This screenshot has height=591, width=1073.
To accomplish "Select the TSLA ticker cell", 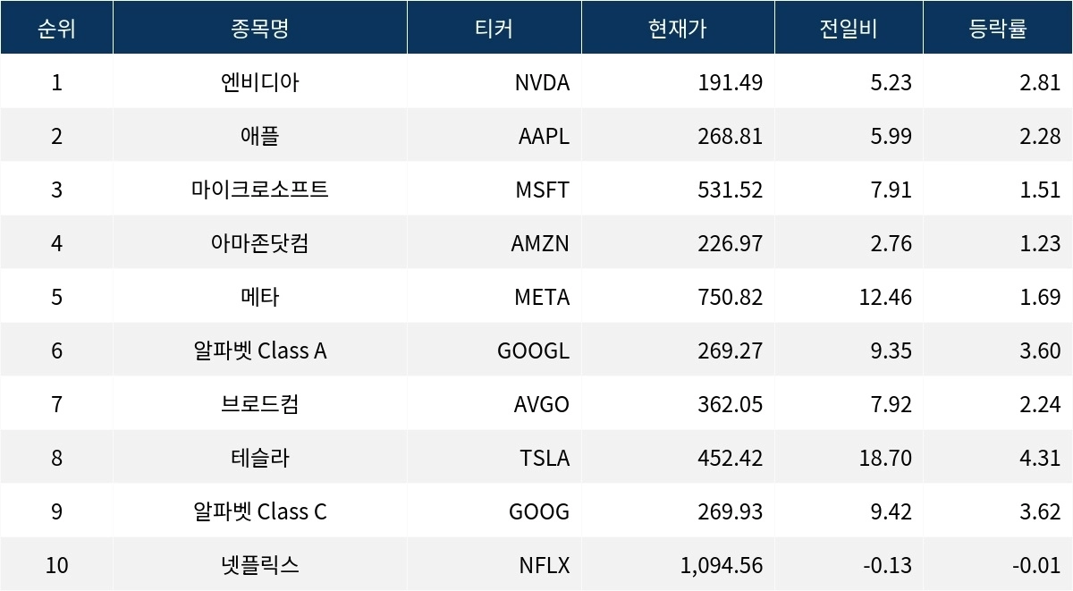I will click(x=544, y=458).
